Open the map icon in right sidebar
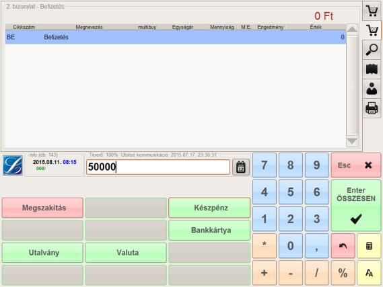383x287 pixels. tap(372, 69)
